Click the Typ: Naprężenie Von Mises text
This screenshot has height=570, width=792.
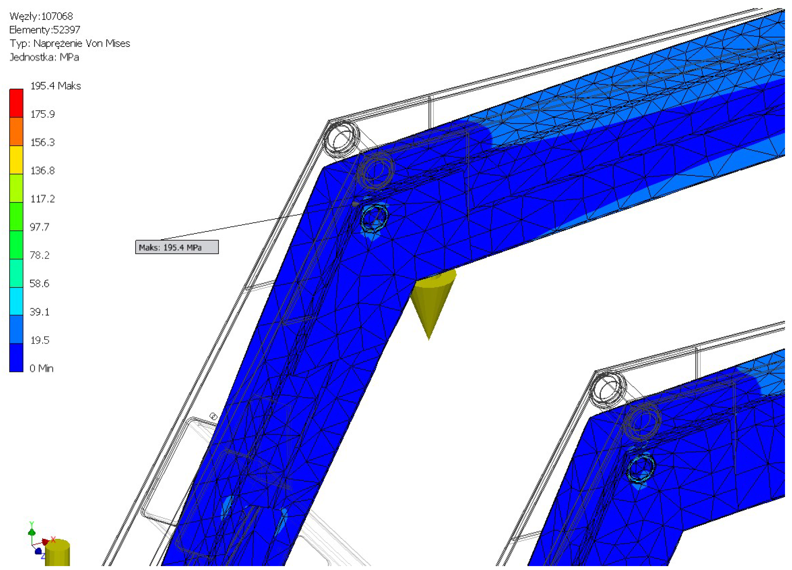[70, 43]
